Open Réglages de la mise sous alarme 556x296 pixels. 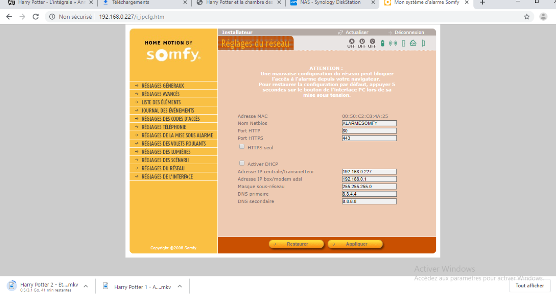pyautogui.click(x=173, y=135)
